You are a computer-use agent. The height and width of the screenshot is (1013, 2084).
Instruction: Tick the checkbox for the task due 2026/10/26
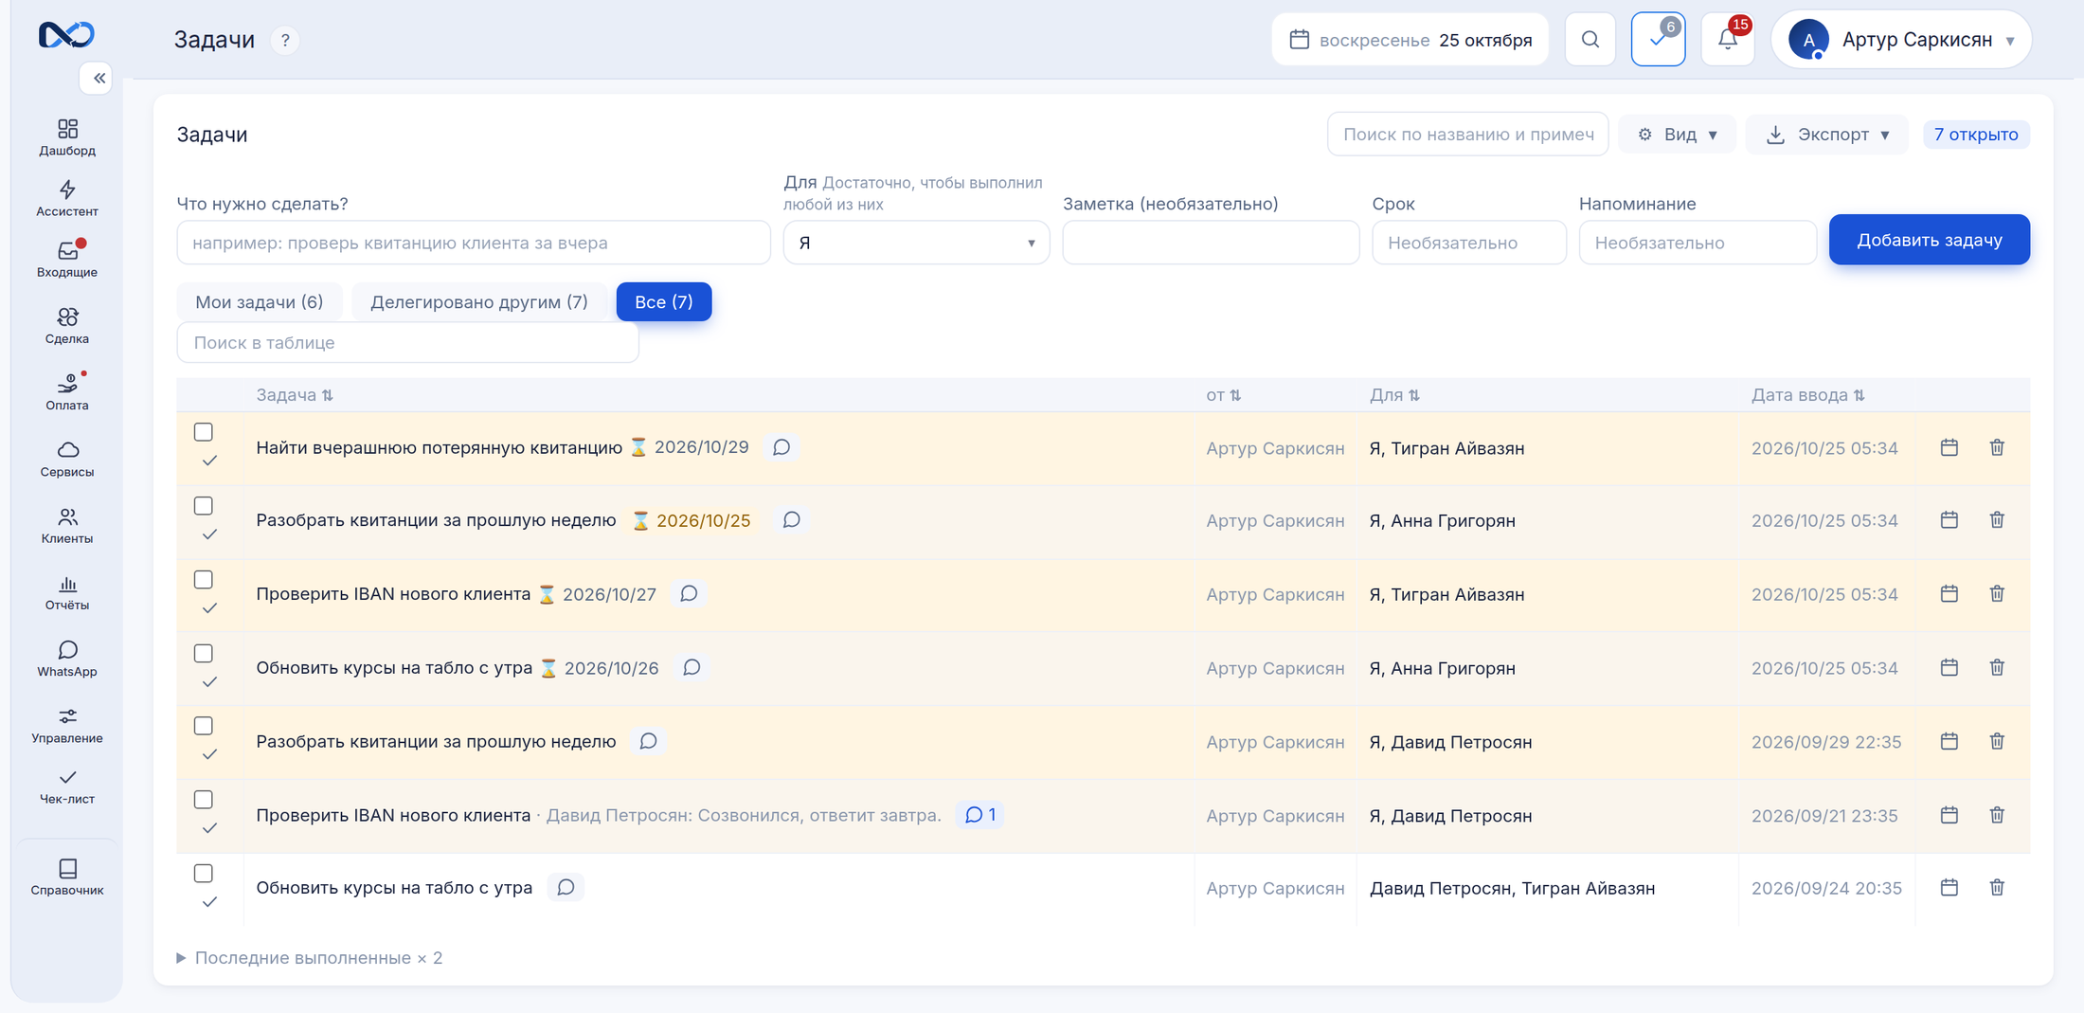(x=204, y=654)
